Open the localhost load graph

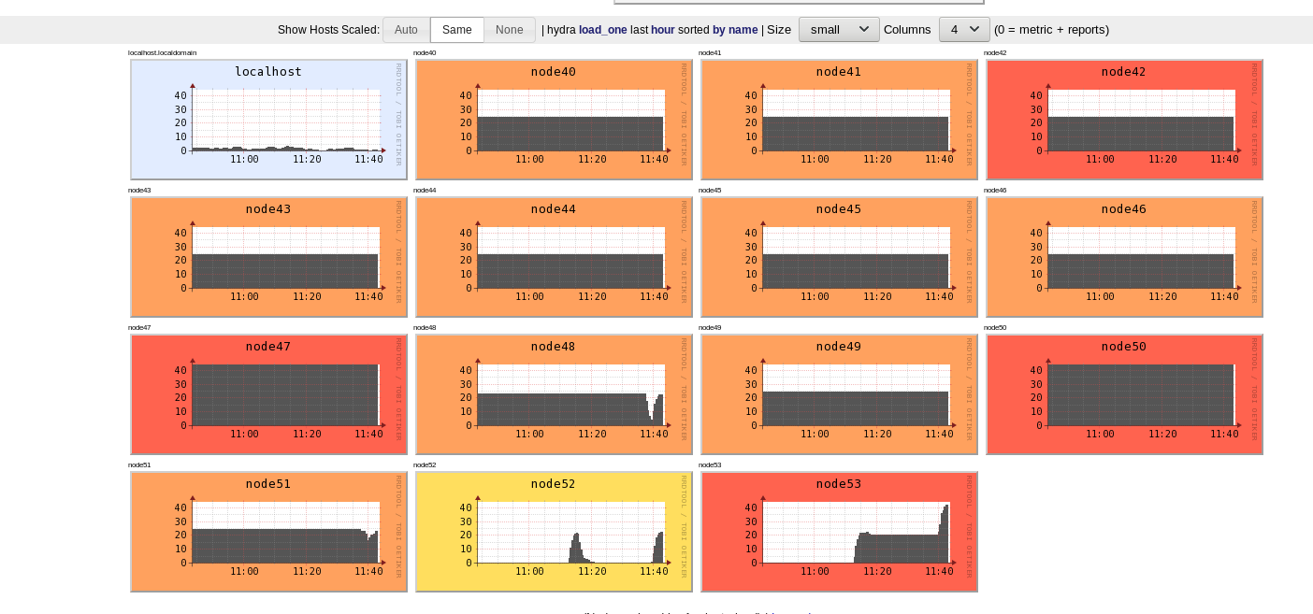pyautogui.click(x=268, y=120)
